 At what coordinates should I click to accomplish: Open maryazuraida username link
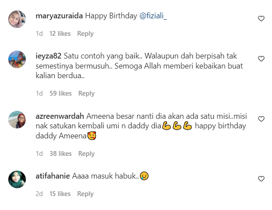coord(59,16)
